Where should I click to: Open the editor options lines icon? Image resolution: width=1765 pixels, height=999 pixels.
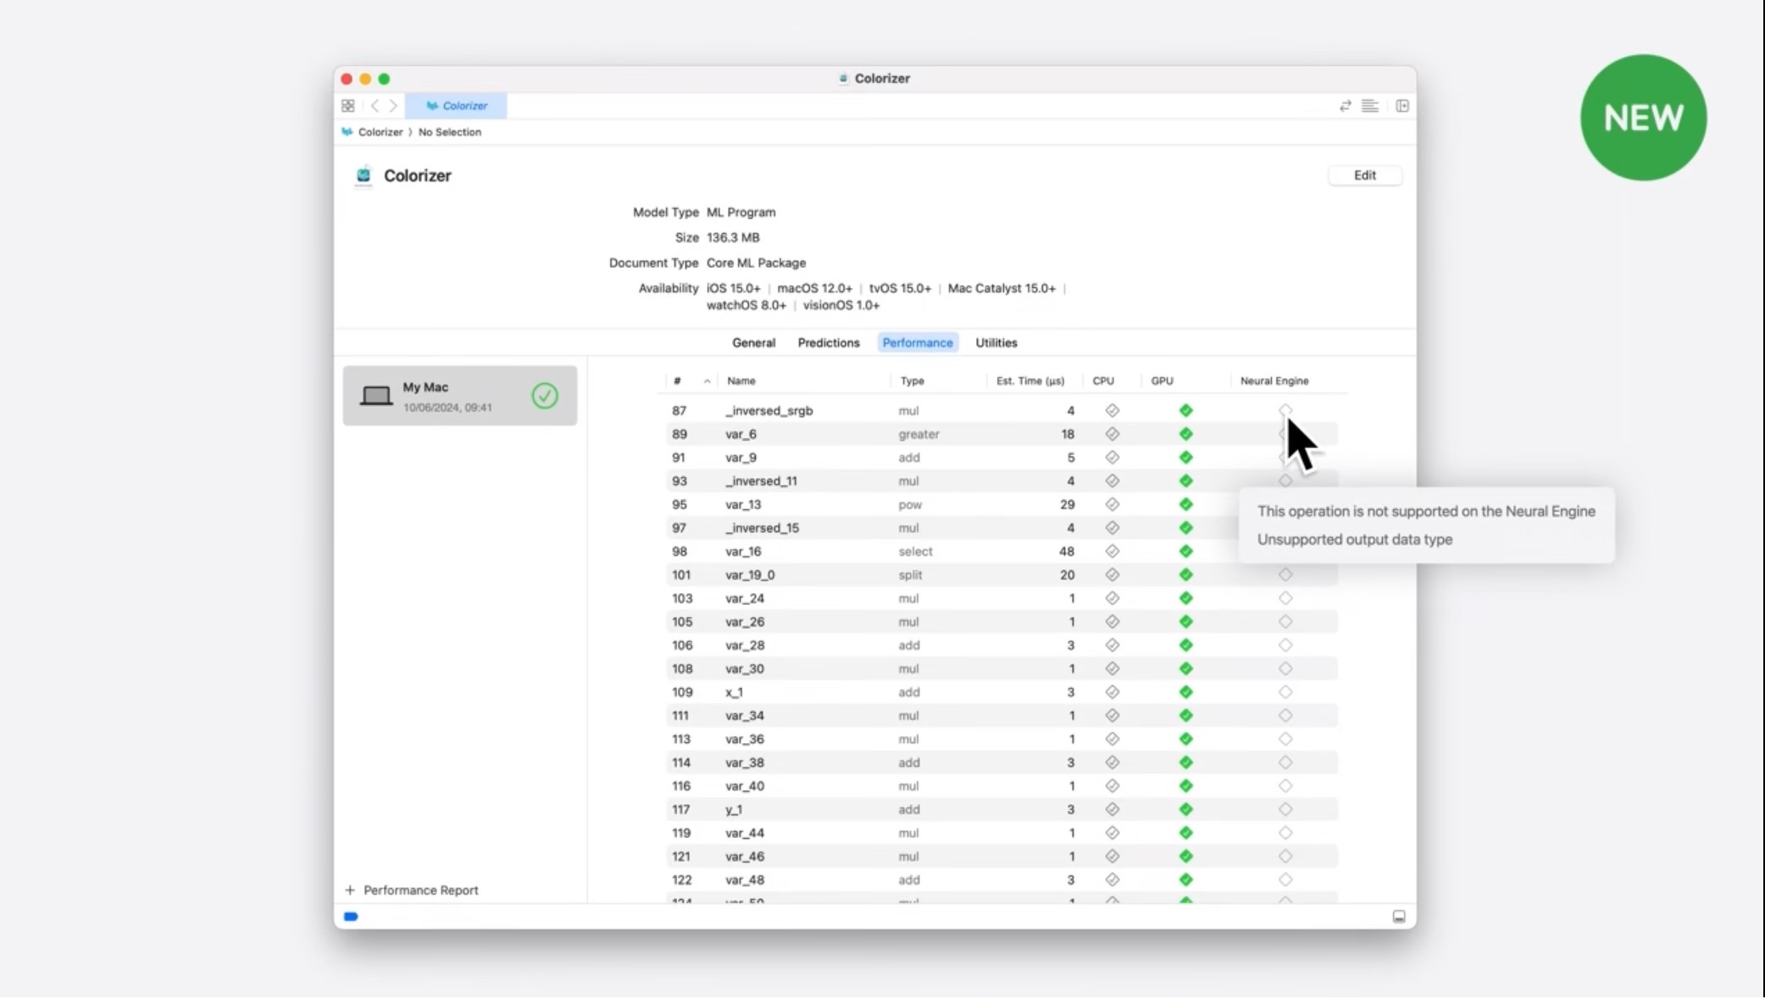(1370, 106)
